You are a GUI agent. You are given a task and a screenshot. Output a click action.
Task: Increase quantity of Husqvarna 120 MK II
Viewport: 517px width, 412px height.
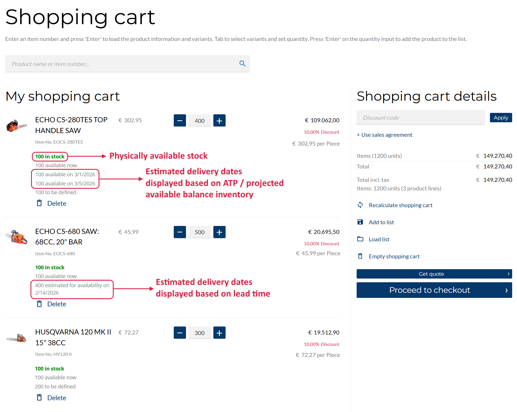(219, 333)
